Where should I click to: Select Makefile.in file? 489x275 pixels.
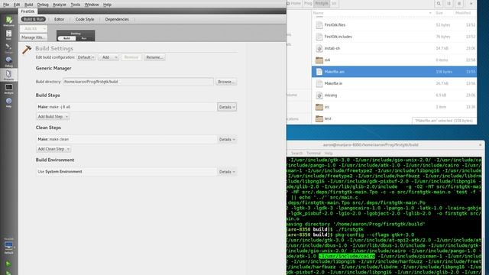coord(394,83)
